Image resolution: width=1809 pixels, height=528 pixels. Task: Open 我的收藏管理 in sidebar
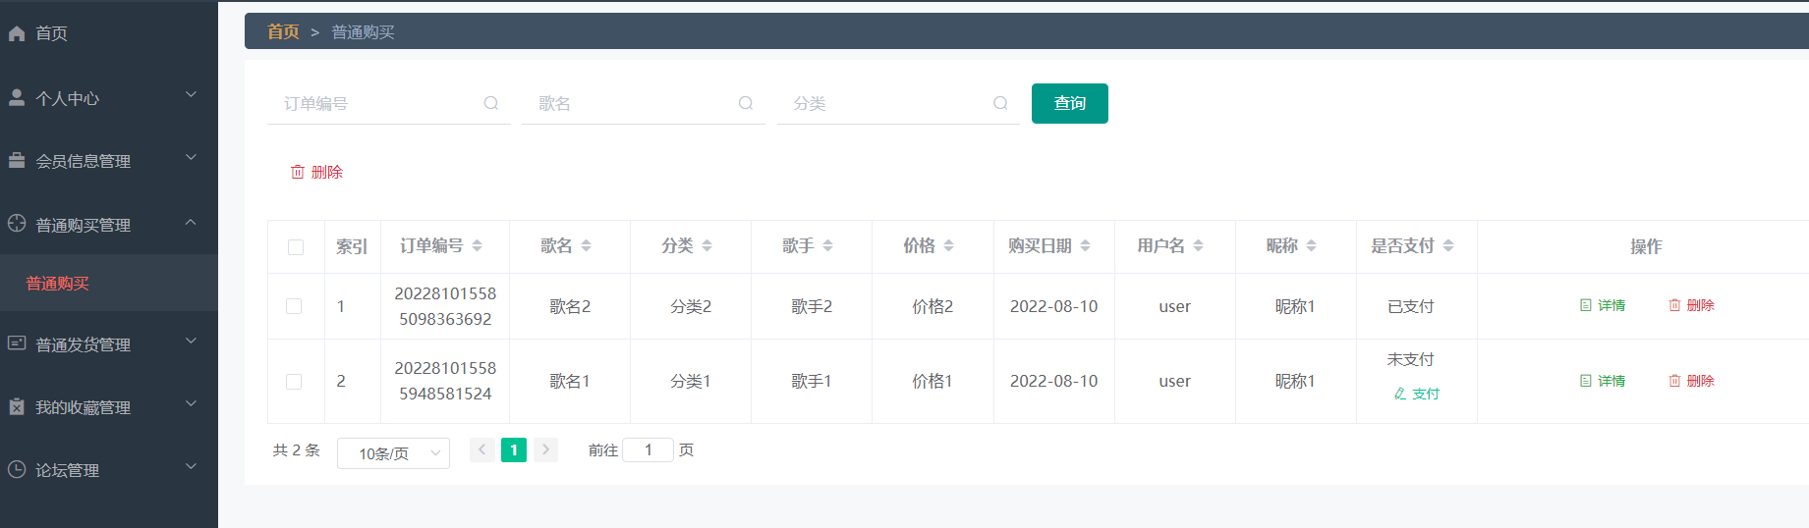coord(109,407)
